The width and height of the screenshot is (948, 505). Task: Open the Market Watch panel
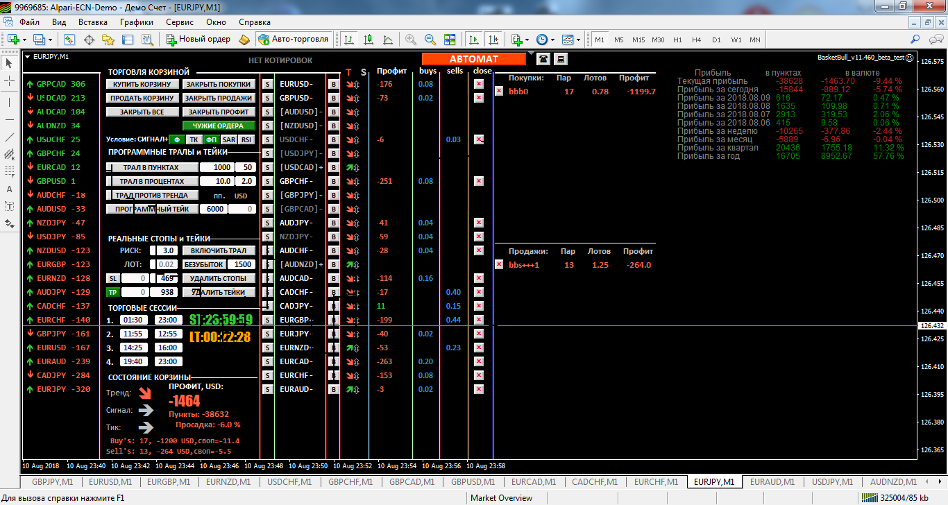(69, 40)
